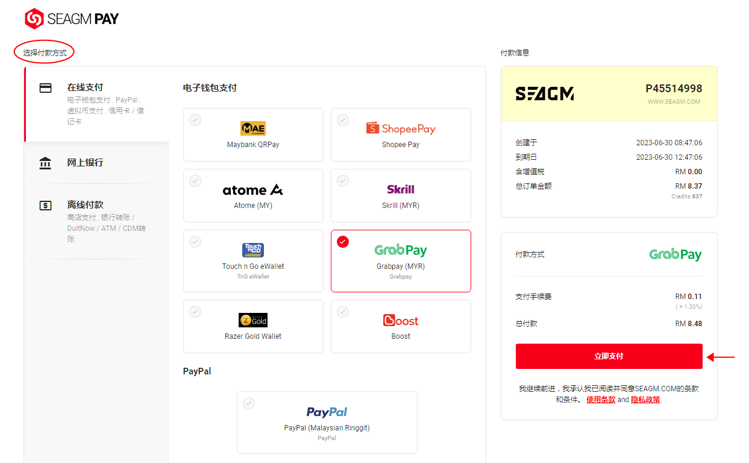Screen dimensions: 749x463
Task: Check the Shopee Pay selection circle
Action: [343, 120]
